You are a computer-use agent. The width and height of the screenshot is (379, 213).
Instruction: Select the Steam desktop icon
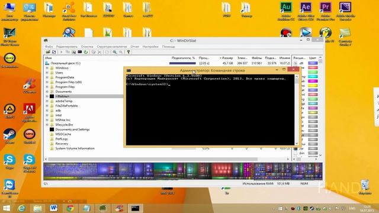tap(9, 136)
